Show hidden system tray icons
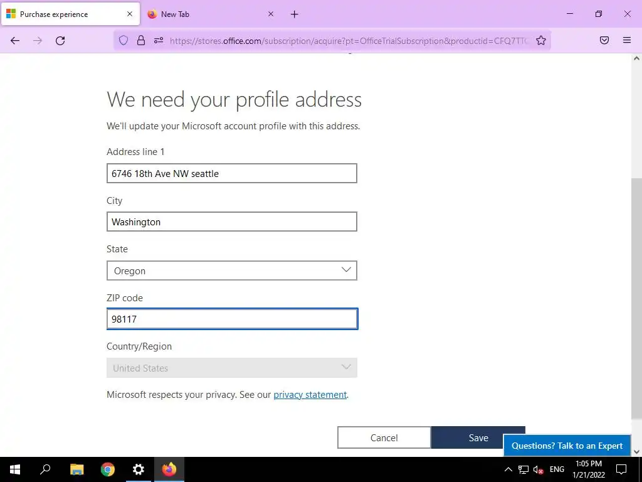Image resolution: width=642 pixels, height=482 pixels. click(x=508, y=469)
